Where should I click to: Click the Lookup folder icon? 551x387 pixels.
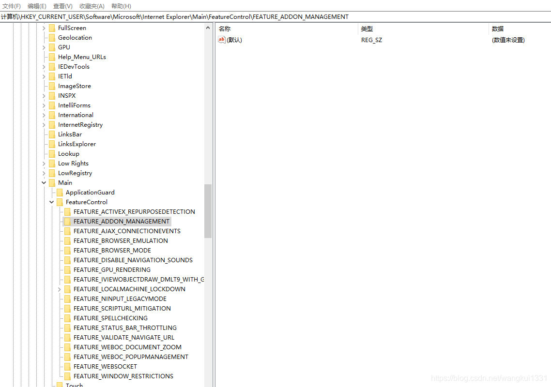(x=52, y=153)
